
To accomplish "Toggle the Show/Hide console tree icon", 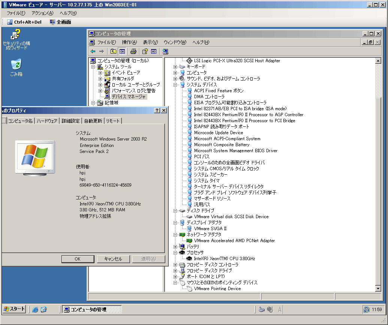I will (x=122, y=51).
